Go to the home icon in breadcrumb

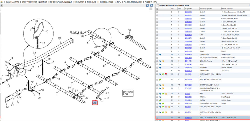(1, 2)
